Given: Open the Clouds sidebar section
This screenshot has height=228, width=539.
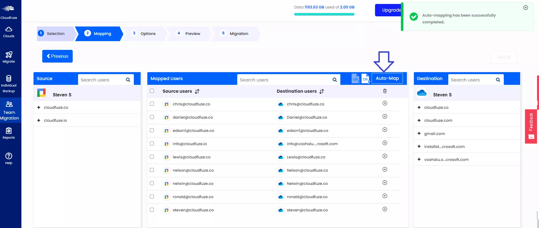Looking at the screenshot, I should 9,32.
